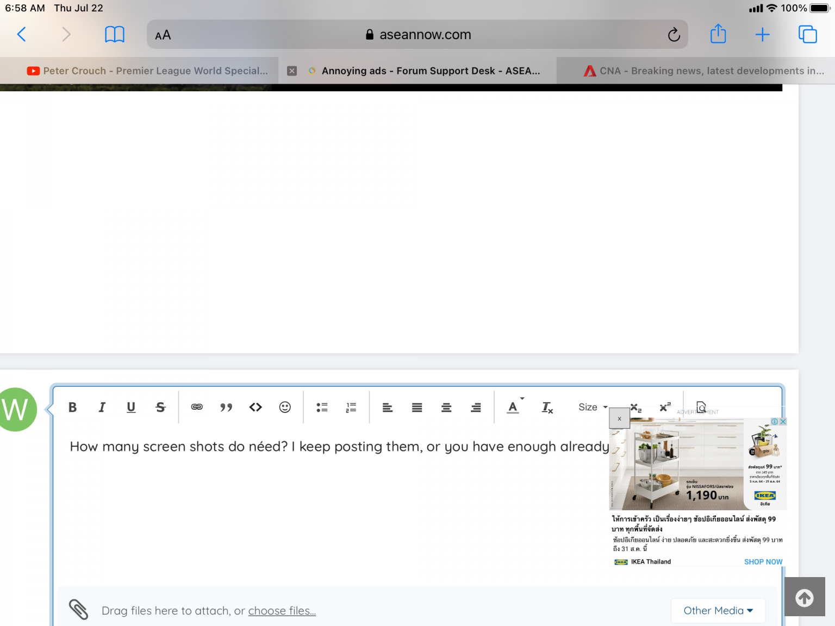Create a numbered list
The height and width of the screenshot is (626, 835).
coord(351,407)
